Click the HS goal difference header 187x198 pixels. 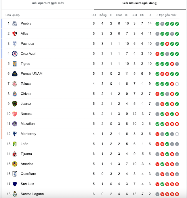(142, 15)
